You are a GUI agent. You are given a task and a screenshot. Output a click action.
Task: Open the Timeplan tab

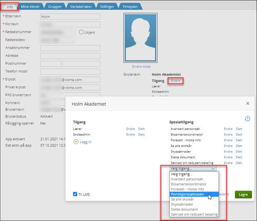pyautogui.click(x=130, y=7)
